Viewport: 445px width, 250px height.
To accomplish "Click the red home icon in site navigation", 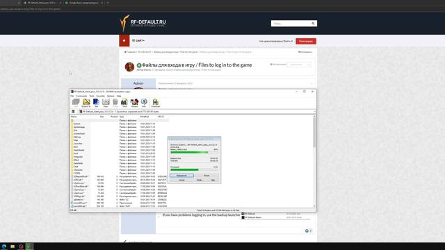I will pos(124,40).
